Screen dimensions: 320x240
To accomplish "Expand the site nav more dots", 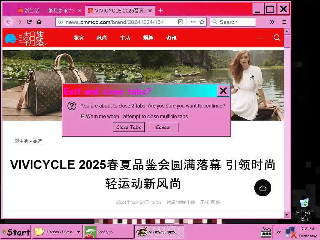I will (x=259, y=38).
